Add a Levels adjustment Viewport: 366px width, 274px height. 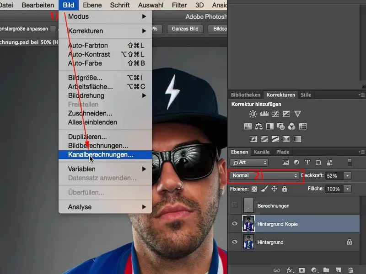point(264,114)
